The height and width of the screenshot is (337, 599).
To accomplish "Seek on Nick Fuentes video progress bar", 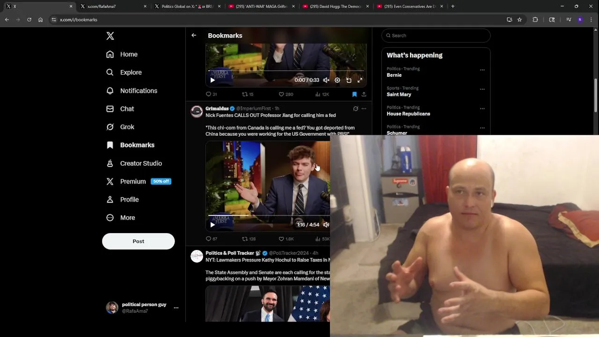I will click(269, 215).
